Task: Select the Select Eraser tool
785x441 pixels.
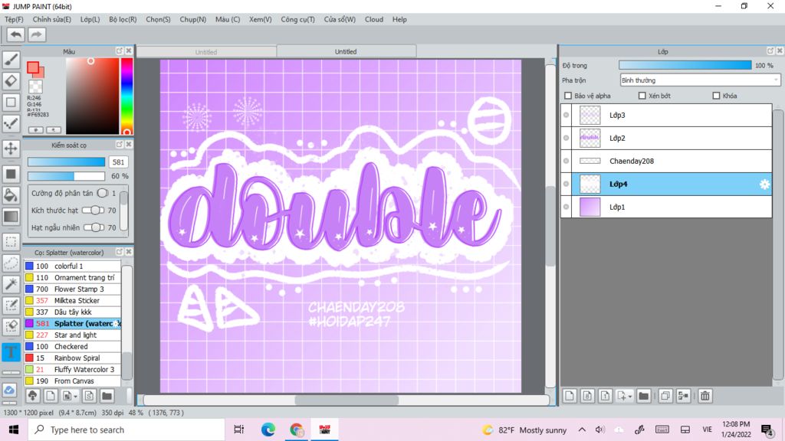Action: [x=11, y=326]
